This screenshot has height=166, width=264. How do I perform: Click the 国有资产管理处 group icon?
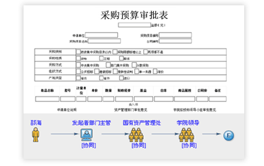(x=136, y=135)
